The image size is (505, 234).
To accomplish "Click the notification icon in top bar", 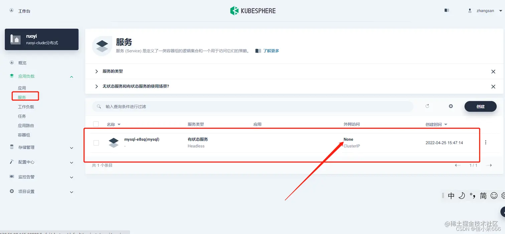I will [447, 10].
